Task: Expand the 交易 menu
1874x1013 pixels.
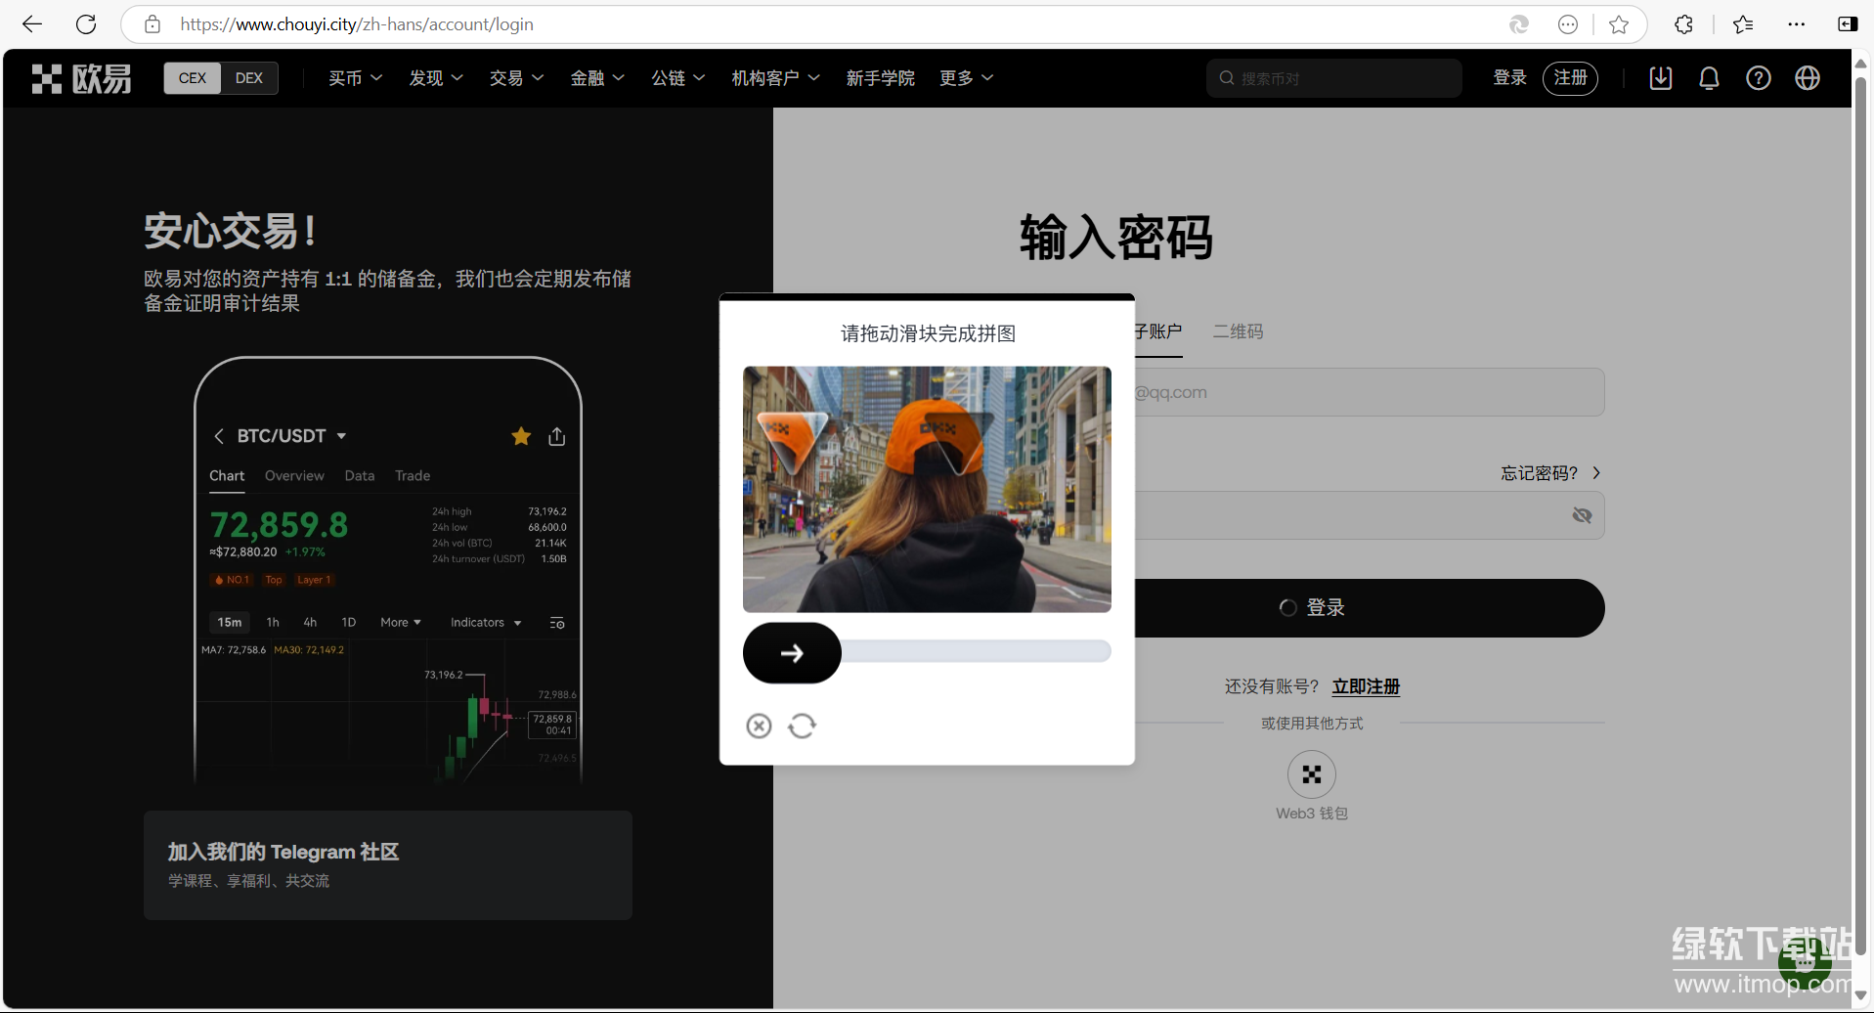Action: (x=516, y=78)
